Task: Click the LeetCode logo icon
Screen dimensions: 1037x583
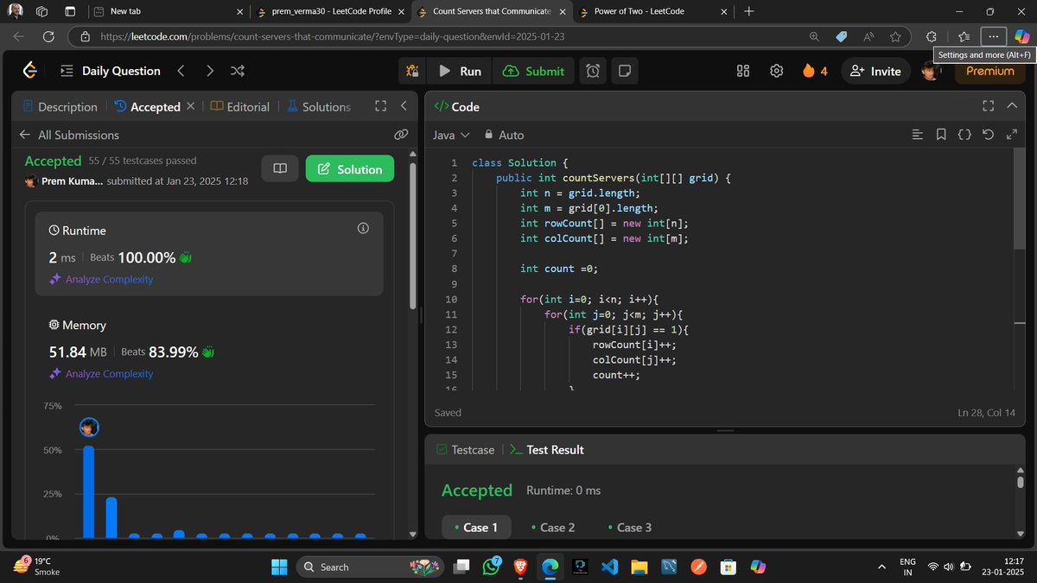Action: [x=30, y=71]
